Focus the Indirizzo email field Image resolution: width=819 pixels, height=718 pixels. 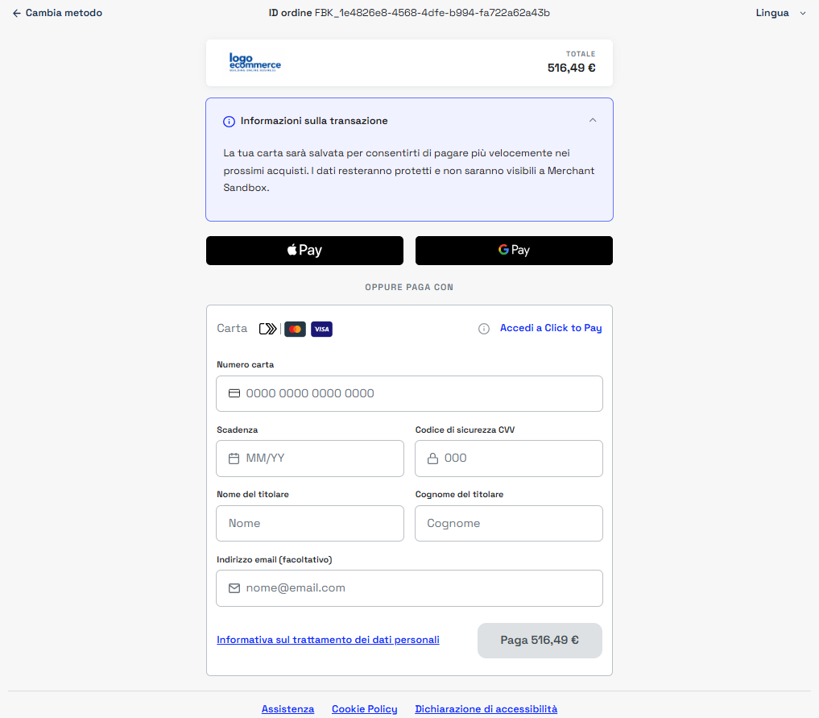(x=409, y=588)
